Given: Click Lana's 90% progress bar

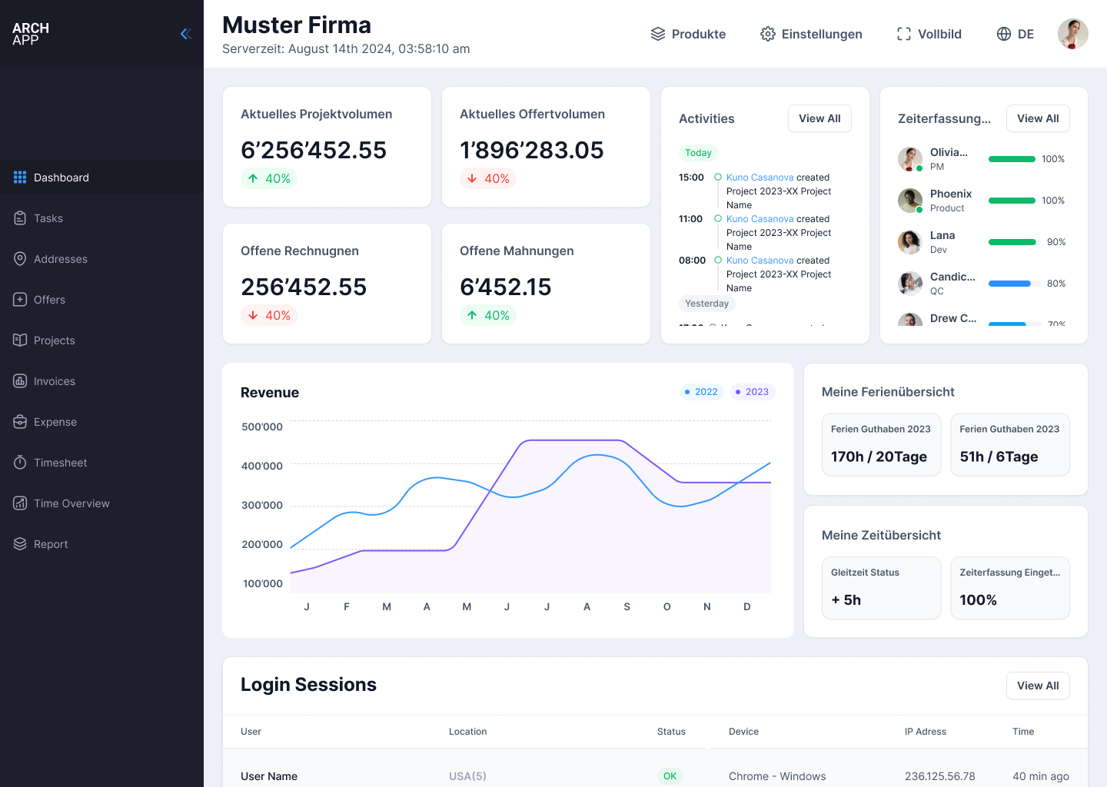Looking at the screenshot, I should point(1012,242).
